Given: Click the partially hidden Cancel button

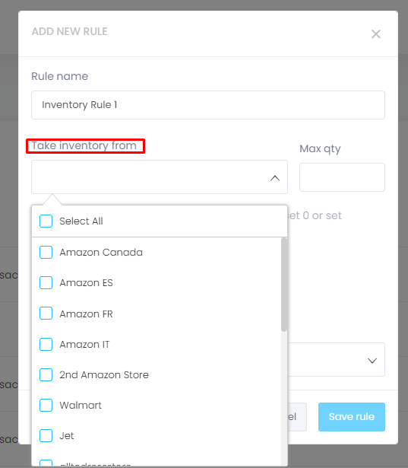Looking at the screenshot, I should coord(297,417).
